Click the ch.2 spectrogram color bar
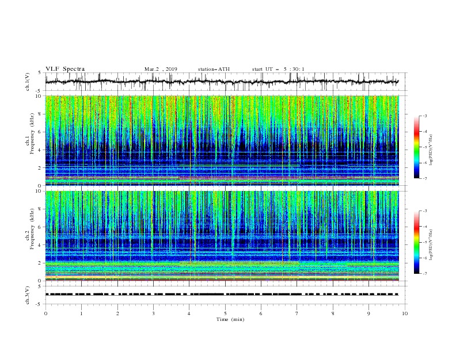456x352 pixels. point(416,242)
